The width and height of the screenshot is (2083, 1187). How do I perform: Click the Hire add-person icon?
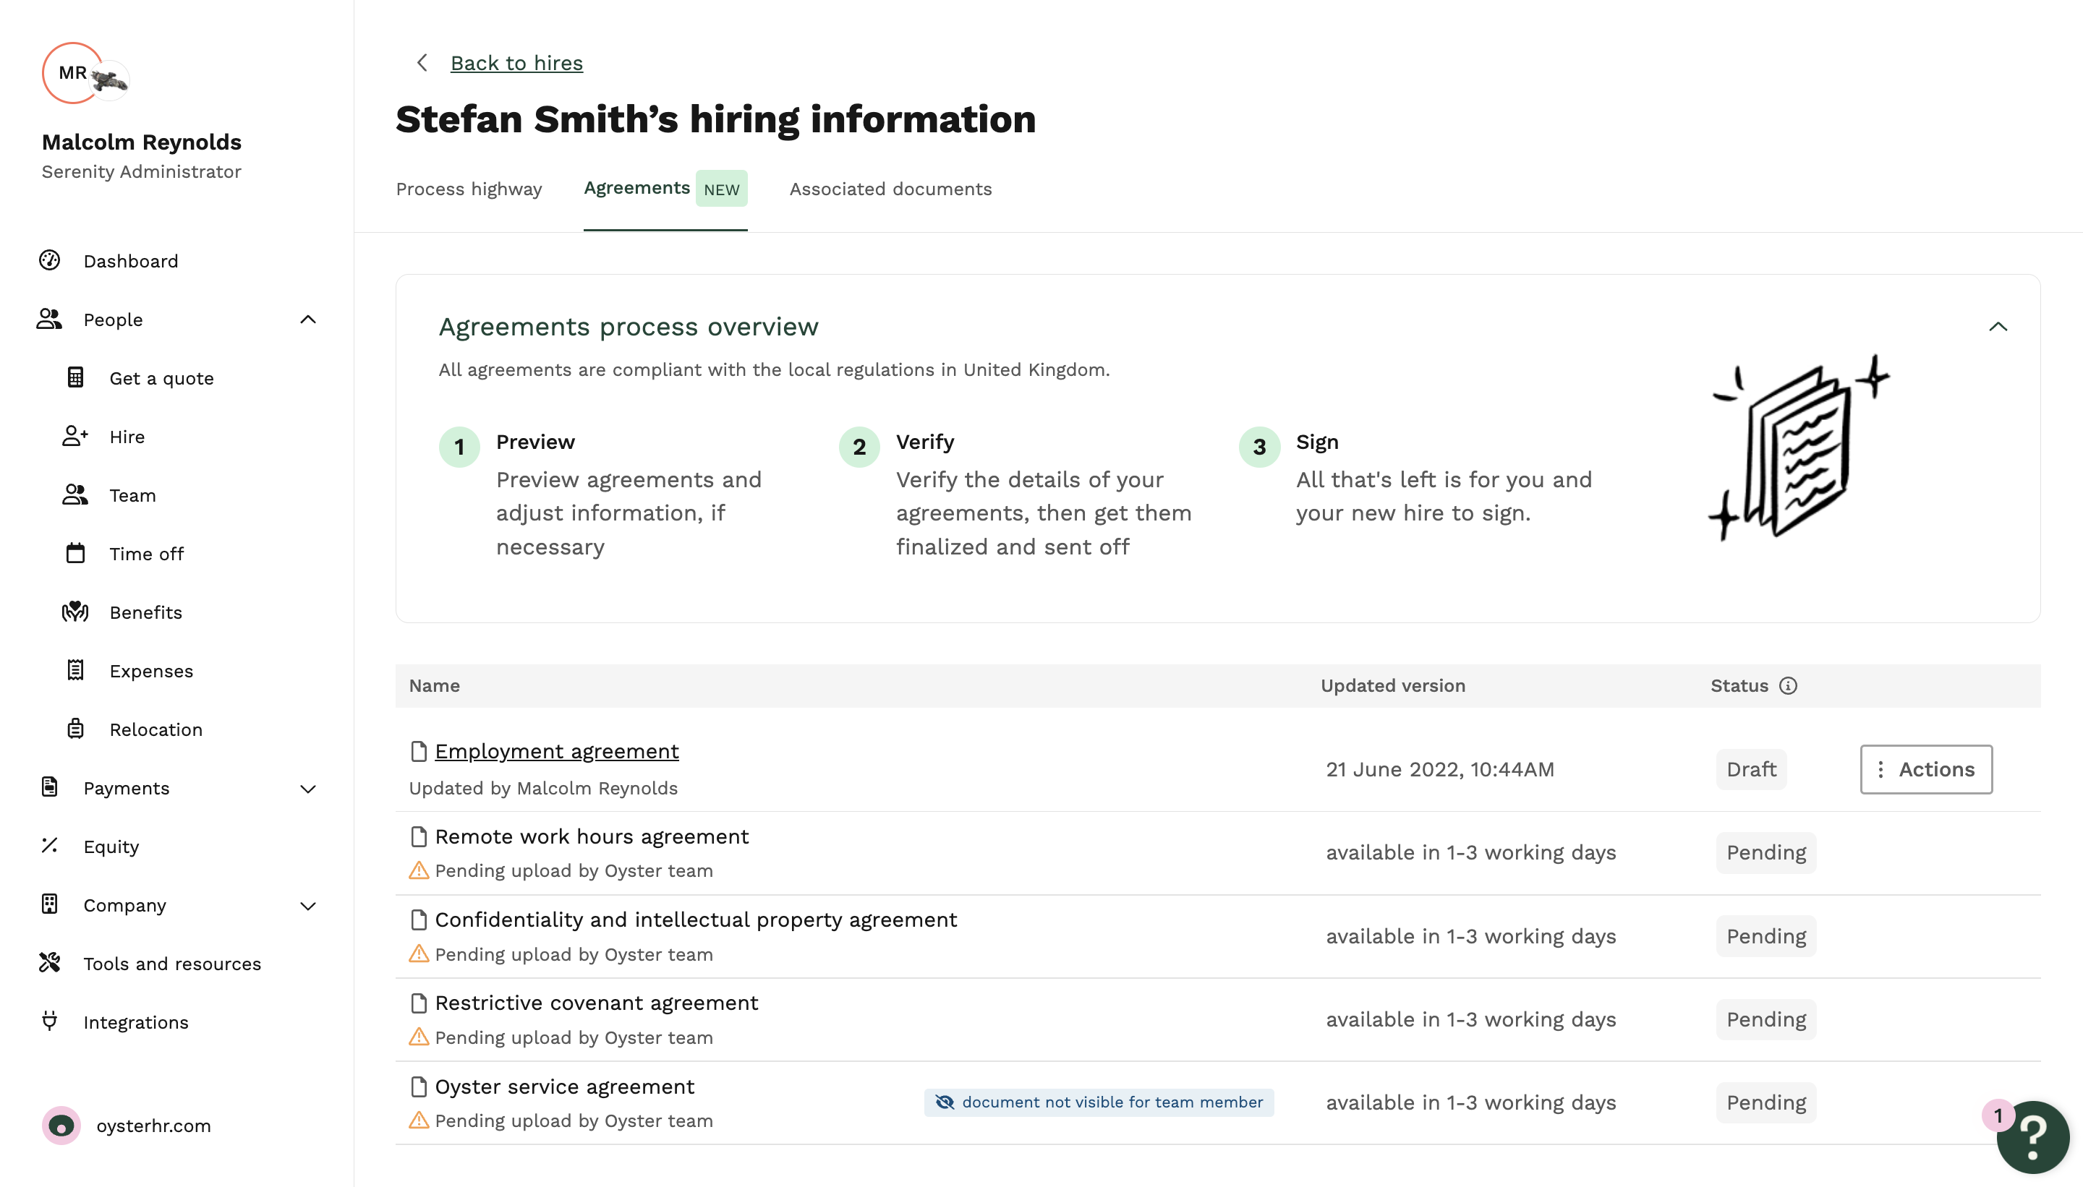[x=75, y=436]
